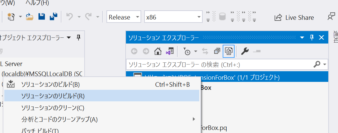
Task: Open the Pending Changes Filter dropdown arrow
Action: click(196, 51)
